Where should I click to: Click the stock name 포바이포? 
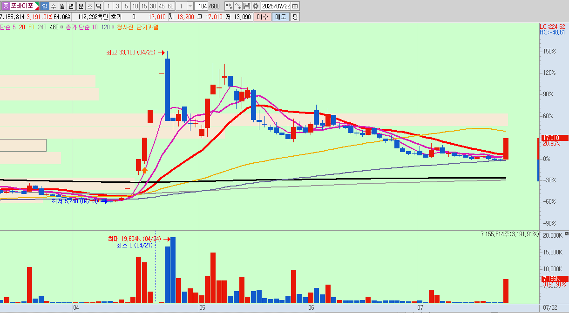(22, 6)
